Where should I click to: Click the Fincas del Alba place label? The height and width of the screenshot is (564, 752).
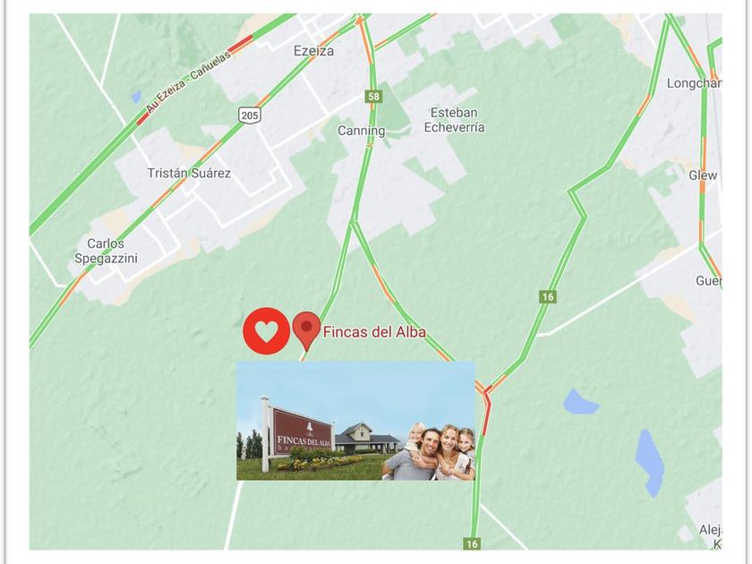click(x=374, y=332)
